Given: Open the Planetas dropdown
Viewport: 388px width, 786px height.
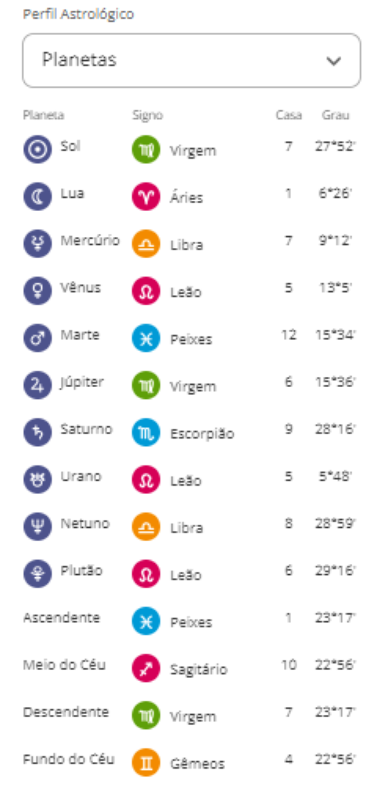Looking at the screenshot, I should [x=190, y=61].
